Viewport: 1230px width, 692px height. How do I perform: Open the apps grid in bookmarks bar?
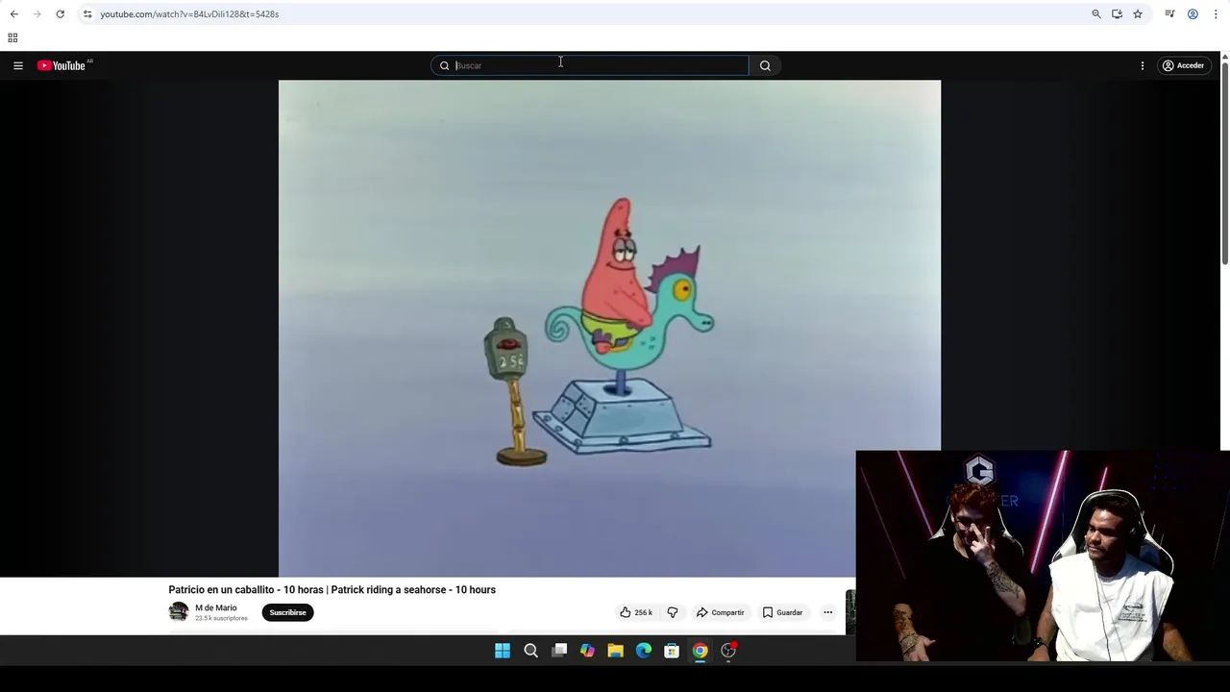point(12,37)
